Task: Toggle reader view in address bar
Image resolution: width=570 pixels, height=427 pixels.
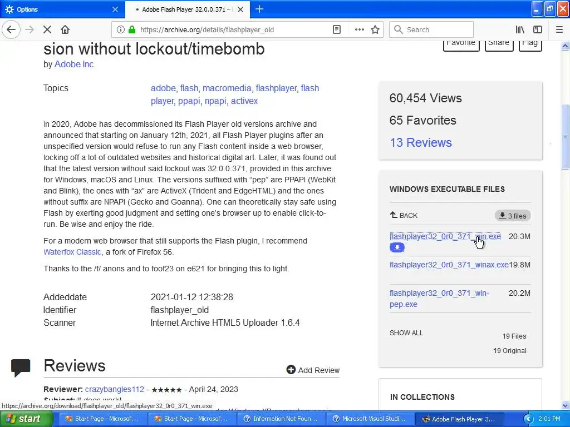Action: 337,30
